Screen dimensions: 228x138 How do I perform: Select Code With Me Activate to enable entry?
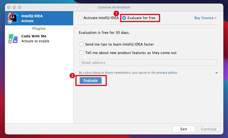[x=39, y=39]
